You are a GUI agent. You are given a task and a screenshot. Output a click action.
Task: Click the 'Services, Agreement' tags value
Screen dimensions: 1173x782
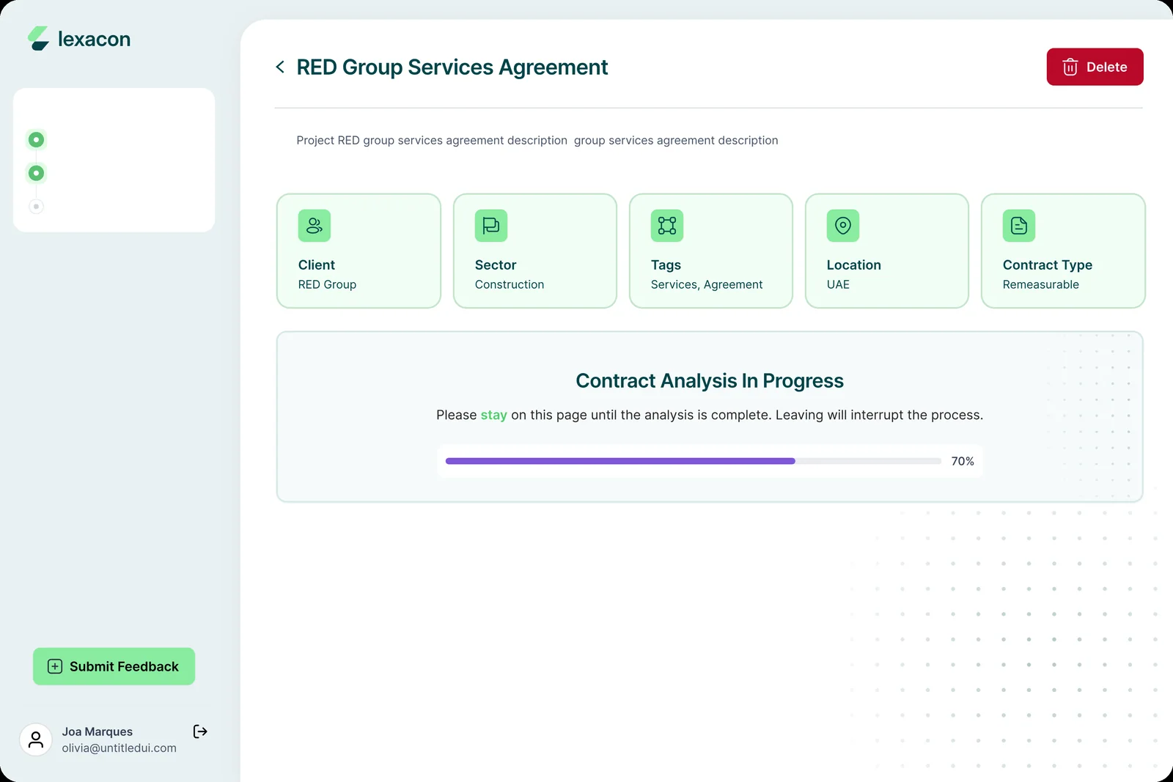tap(707, 284)
